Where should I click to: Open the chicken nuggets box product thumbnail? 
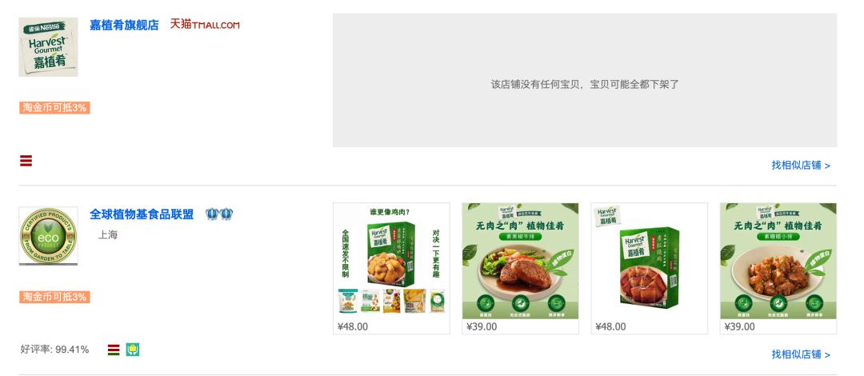pos(391,261)
